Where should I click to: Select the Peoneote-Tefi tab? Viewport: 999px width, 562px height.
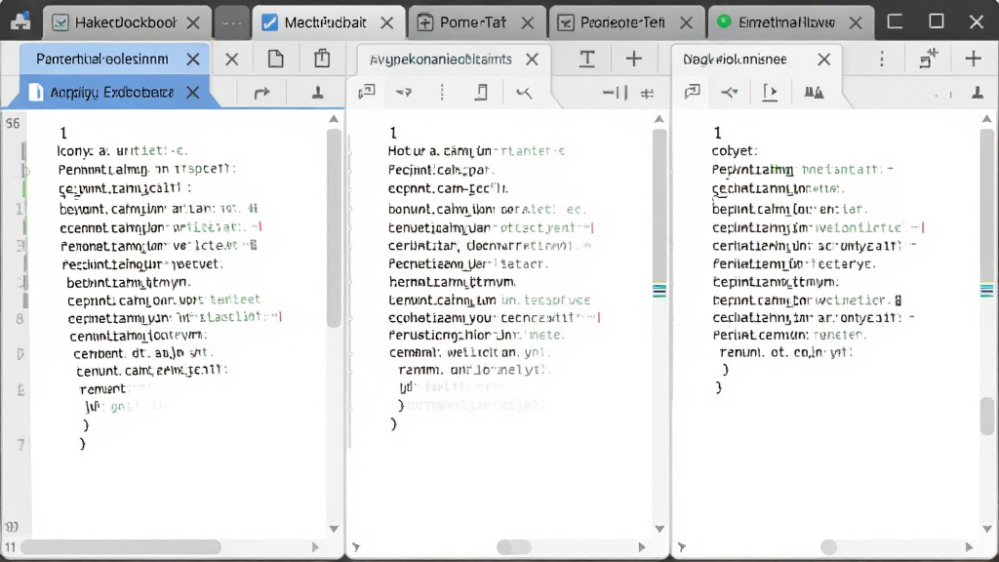pyautogui.click(x=626, y=23)
